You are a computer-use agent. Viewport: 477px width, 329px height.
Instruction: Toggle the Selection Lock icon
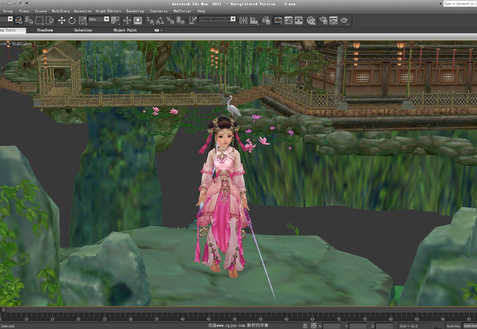point(305,325)
